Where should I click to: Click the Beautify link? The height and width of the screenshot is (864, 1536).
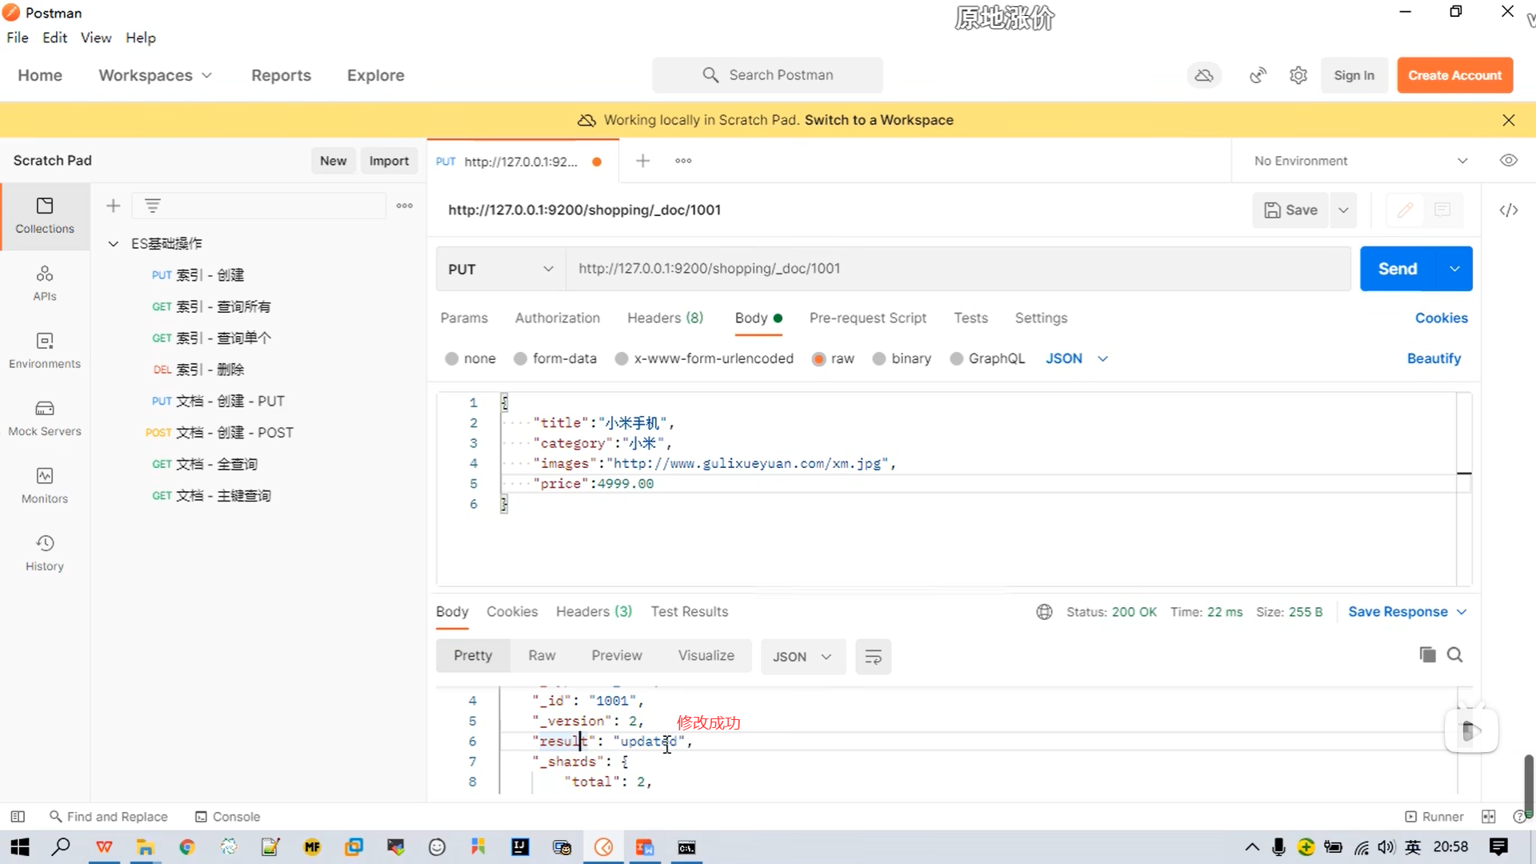click(x=1434, y=358)
